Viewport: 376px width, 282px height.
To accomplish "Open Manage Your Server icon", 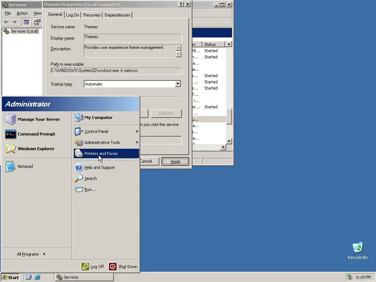I will [10, 119].
